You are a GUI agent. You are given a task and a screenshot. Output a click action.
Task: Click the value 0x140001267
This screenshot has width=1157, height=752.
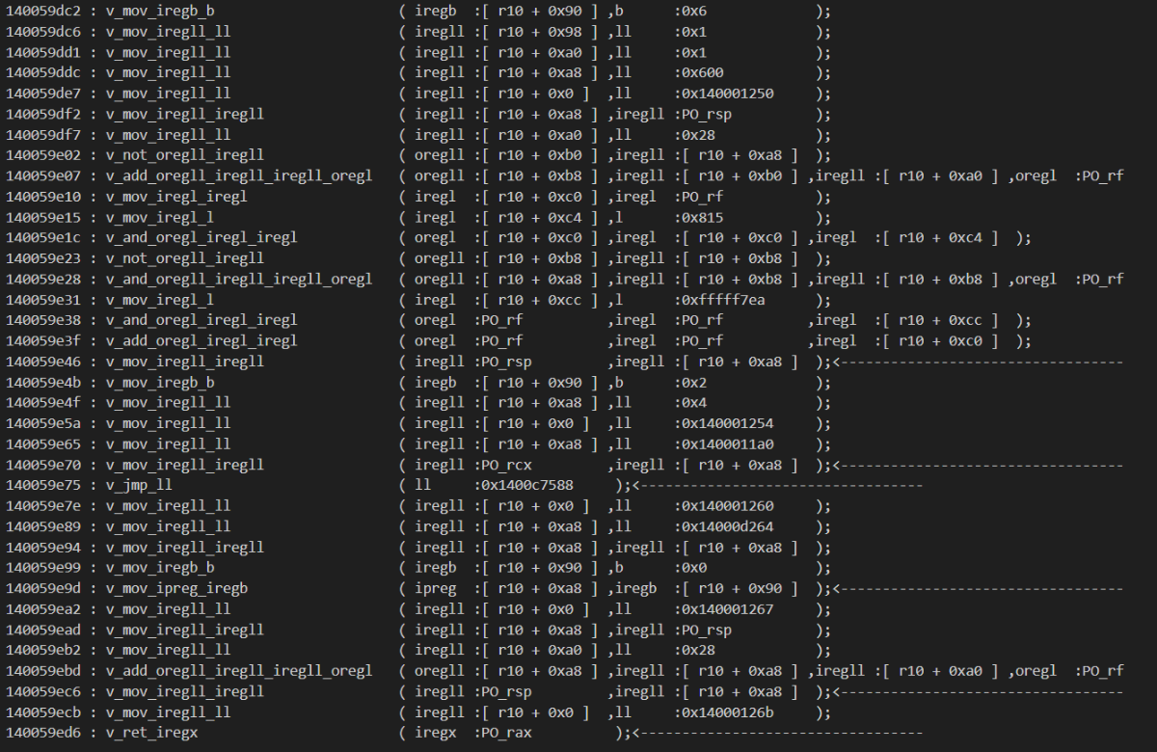[x=725, y=609]
